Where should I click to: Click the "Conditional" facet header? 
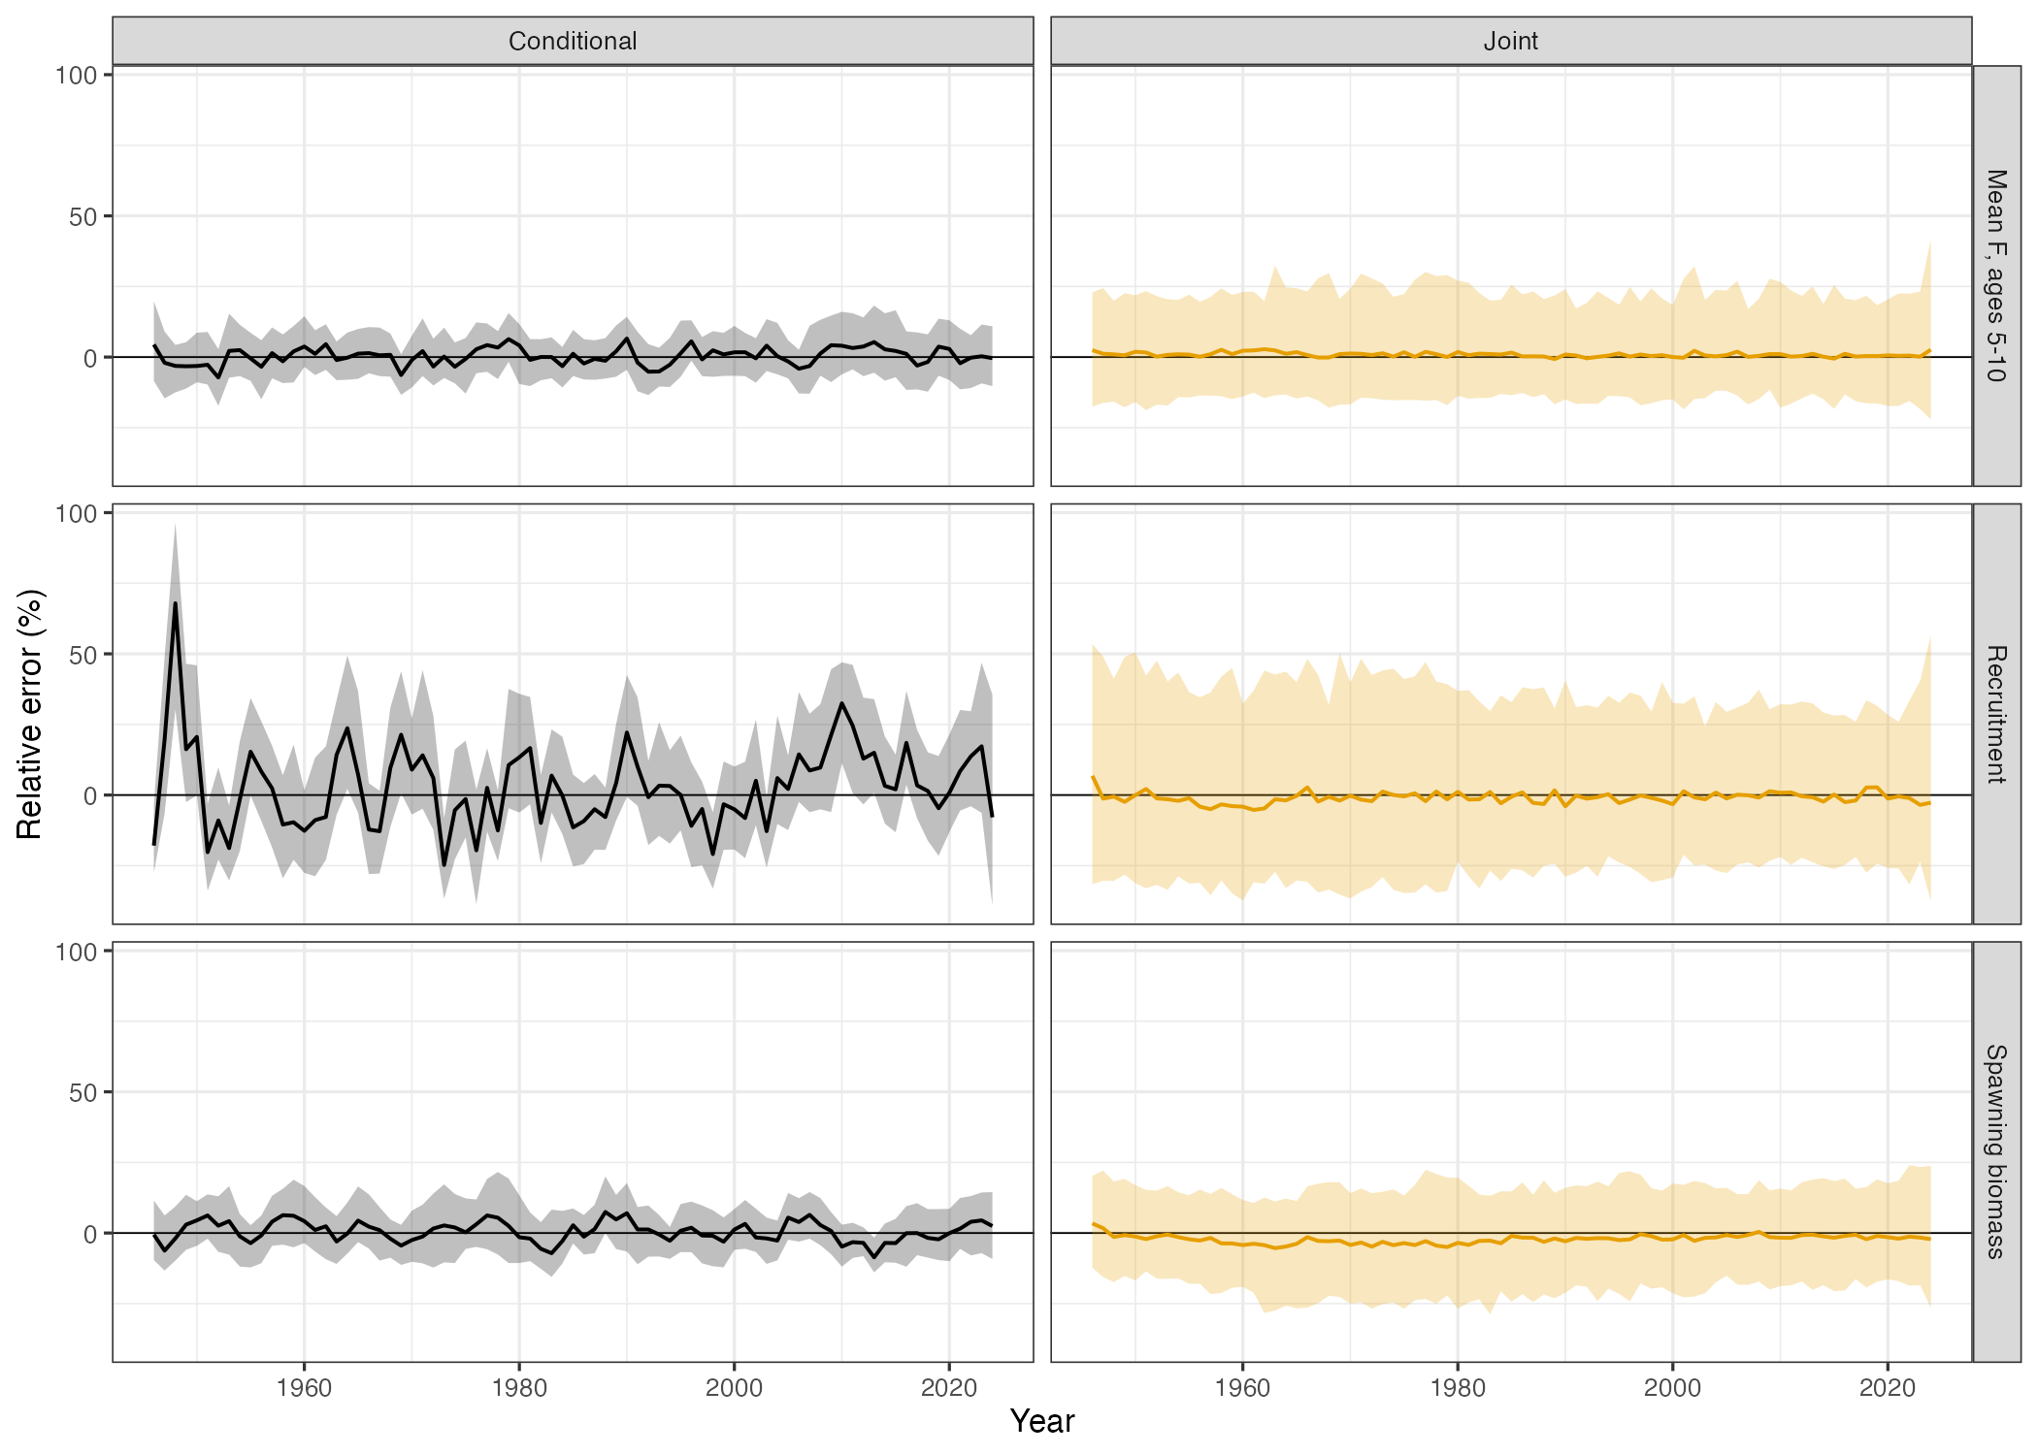pyautogui.click(x=573, y=41)
